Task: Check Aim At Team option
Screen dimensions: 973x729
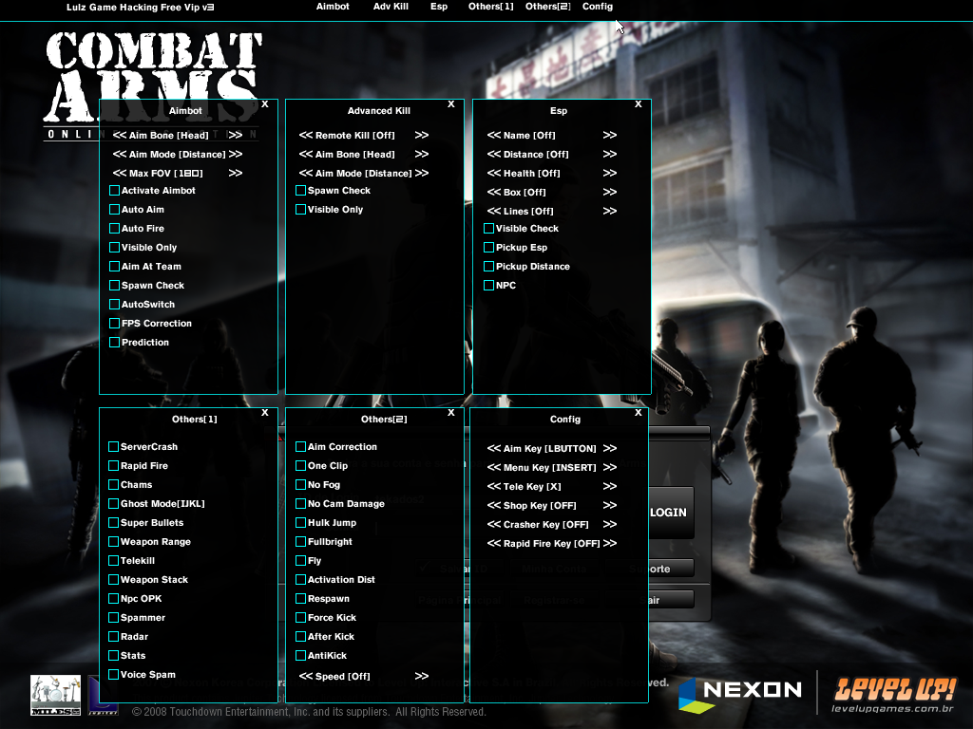Action: [x=114, y=267]
